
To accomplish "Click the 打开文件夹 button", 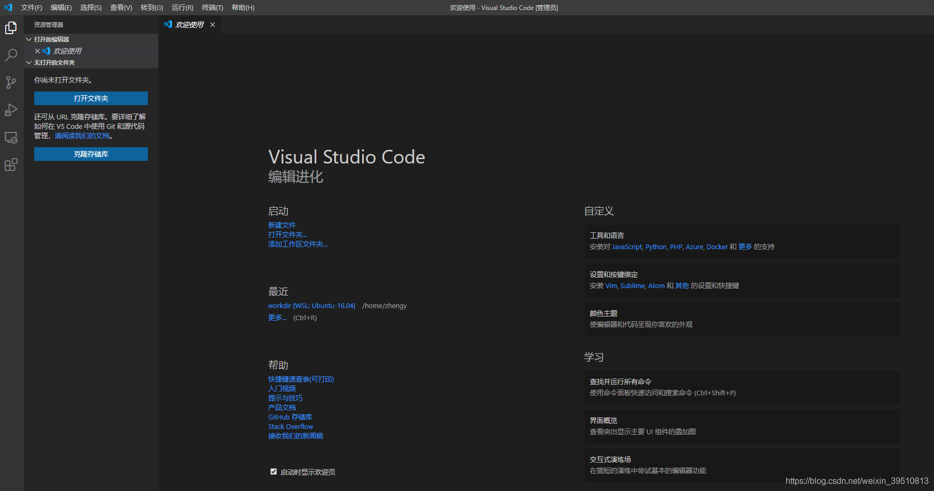I will (91, 98).
